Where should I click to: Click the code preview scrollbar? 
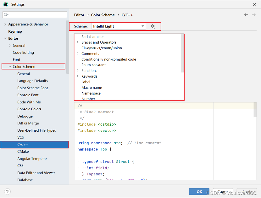(x=255, y=110)
